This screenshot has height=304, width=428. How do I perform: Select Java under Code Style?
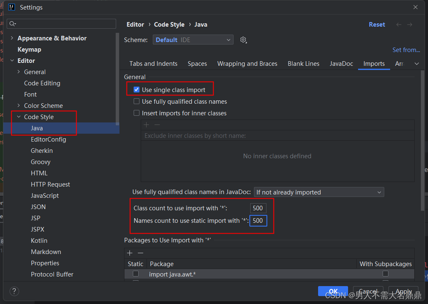click(x=37, y=128)
